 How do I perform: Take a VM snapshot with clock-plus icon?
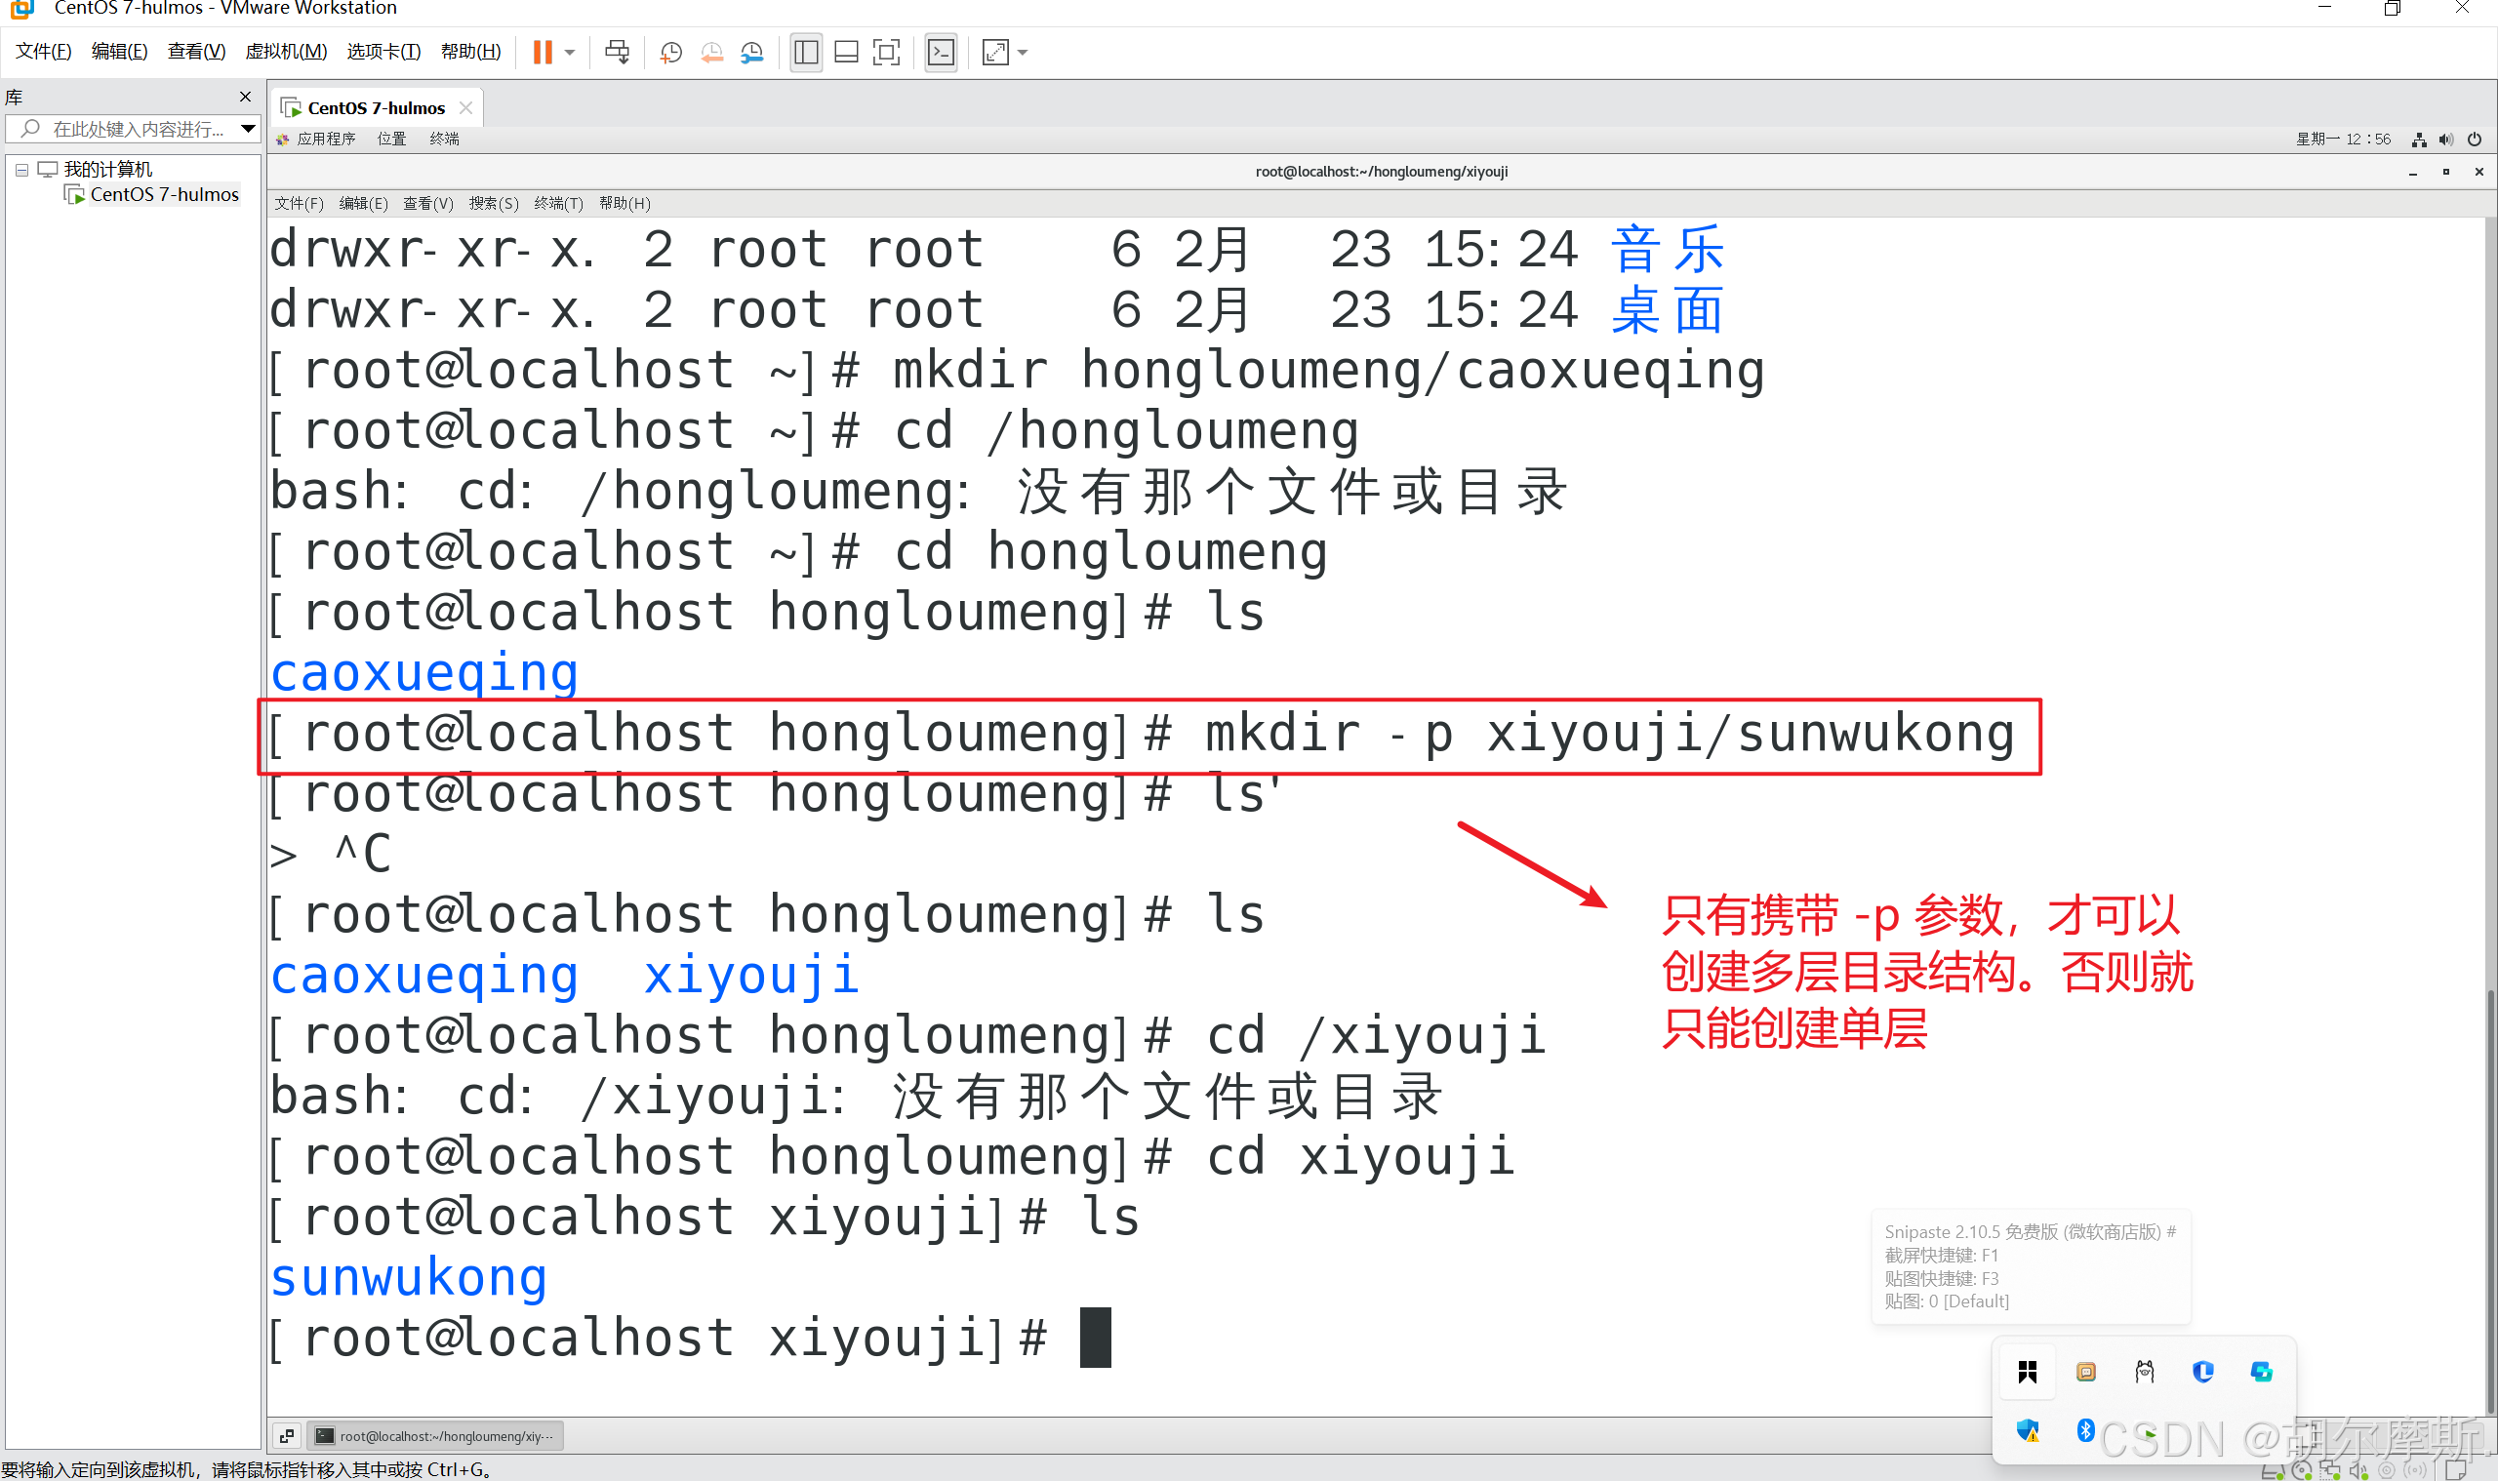670,52
